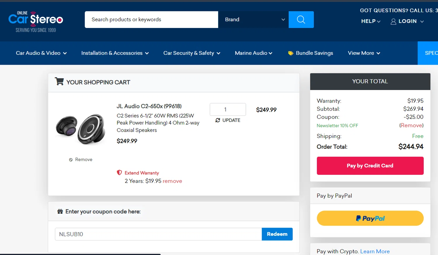Click the yellow tag icon next to Bundle Savings
This screenshot has height=255, width=438.
tap(291, 53)
